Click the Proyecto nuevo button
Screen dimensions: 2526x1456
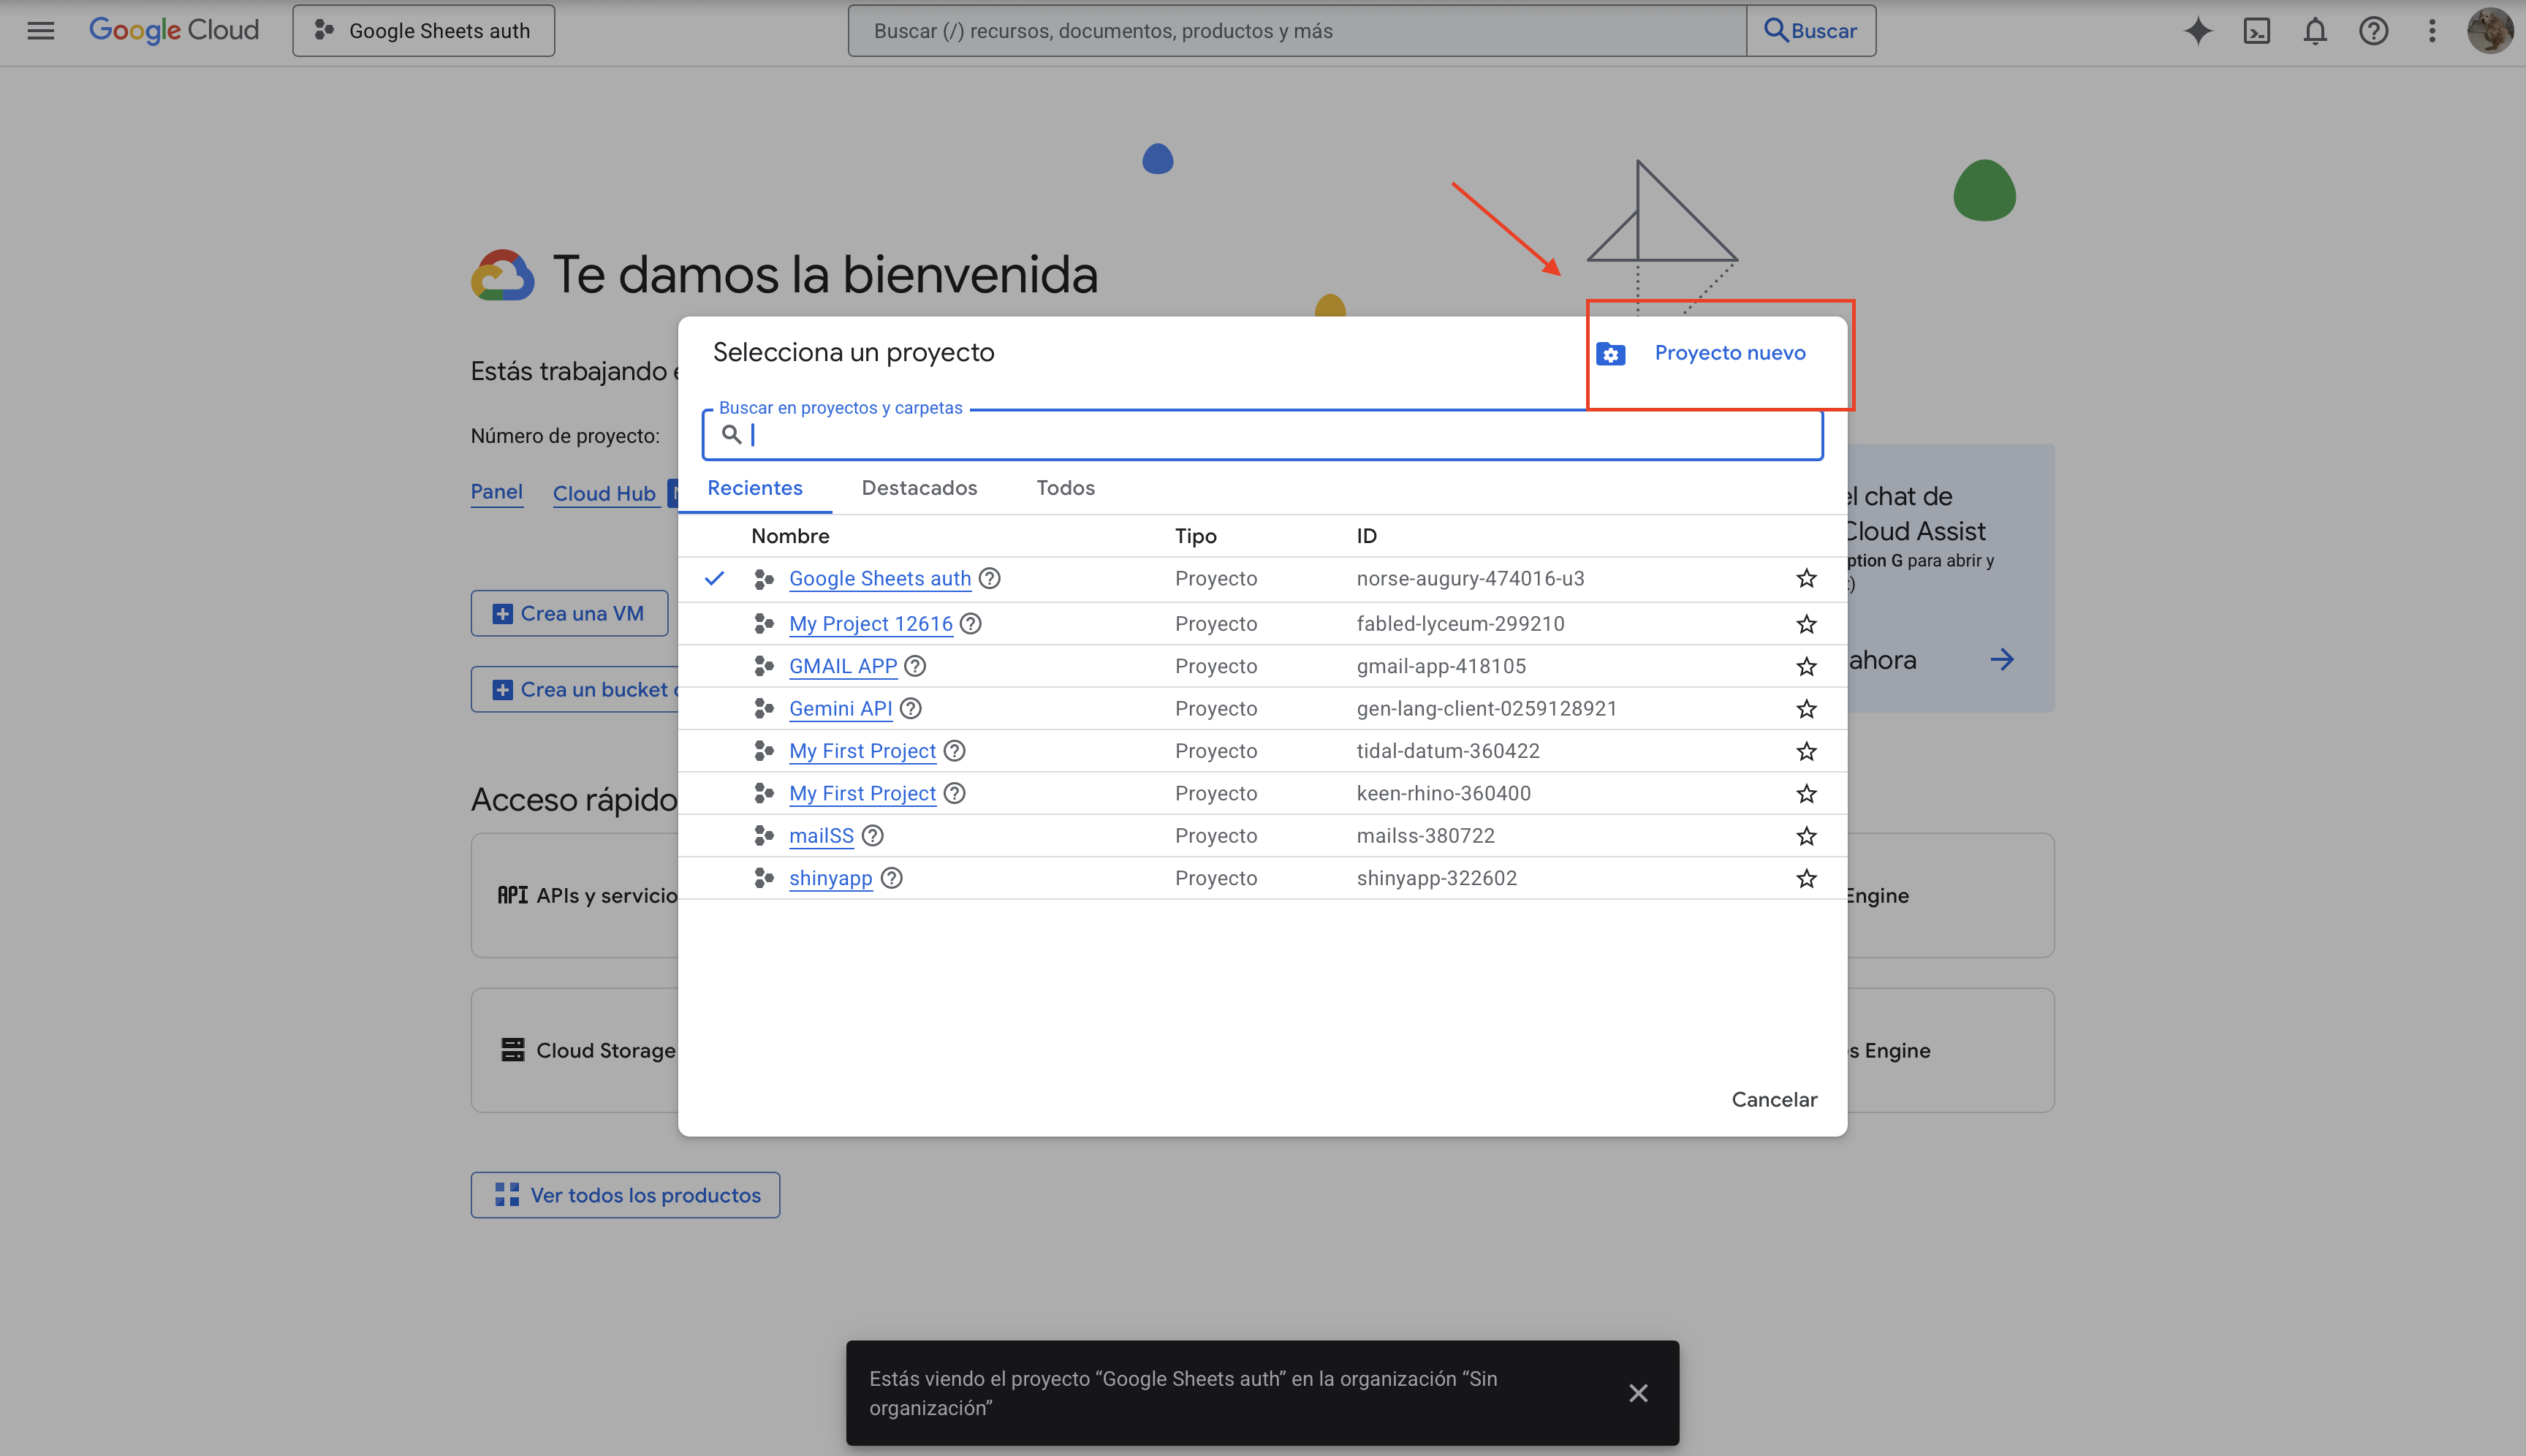tap(1729, 353)
